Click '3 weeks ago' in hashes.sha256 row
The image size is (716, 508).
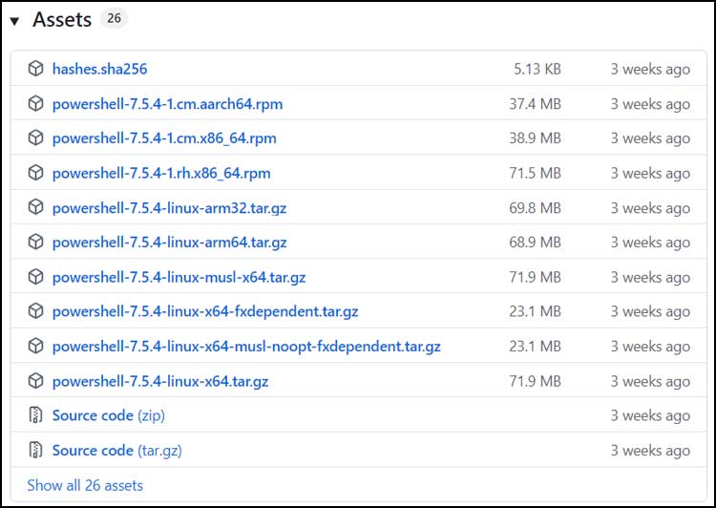(x=650, y=70)
